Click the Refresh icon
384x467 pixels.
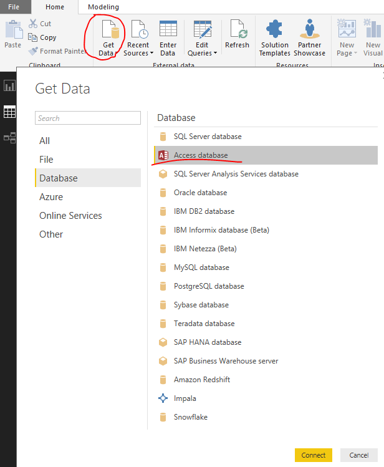coord(239,29)
